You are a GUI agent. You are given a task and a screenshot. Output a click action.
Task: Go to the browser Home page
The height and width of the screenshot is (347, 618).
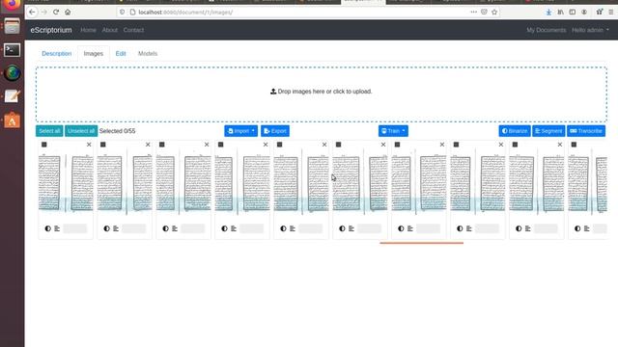pos(68,13)
